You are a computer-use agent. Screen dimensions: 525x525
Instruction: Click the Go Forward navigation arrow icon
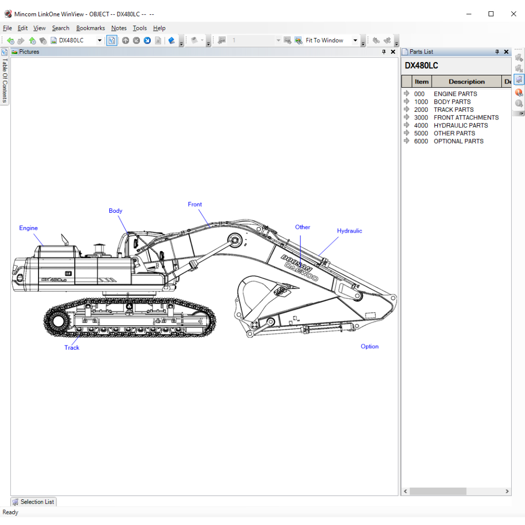coord(21,40)
